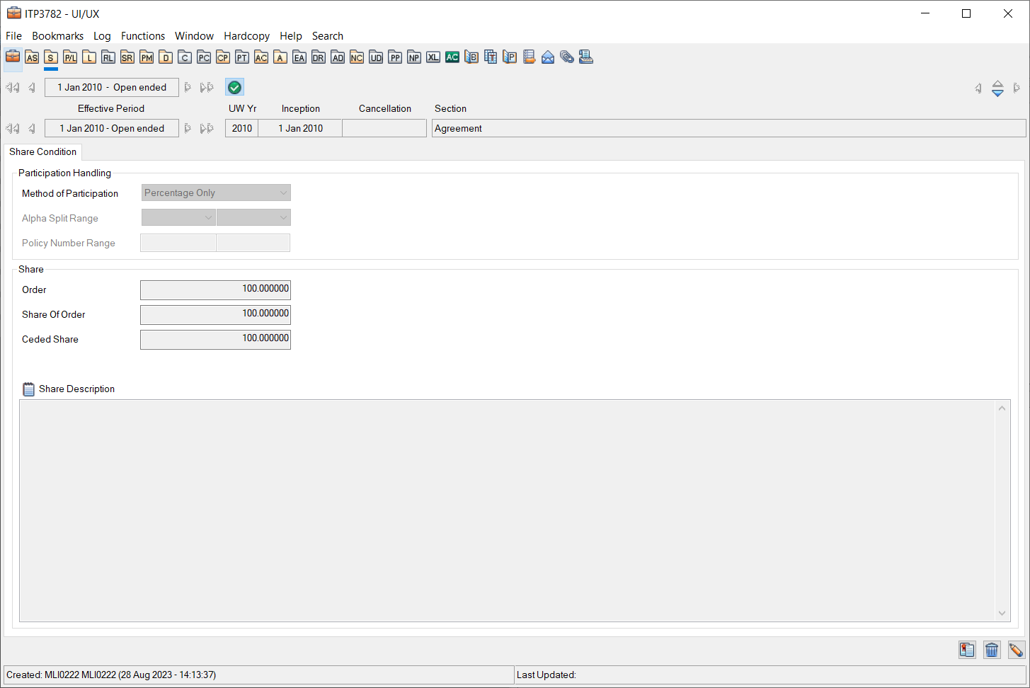Click the paperclip attachments icon
1030x688 pixels.
(566, 57)
